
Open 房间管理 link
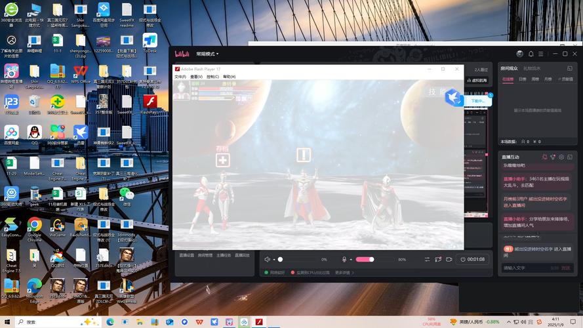[205, 255]
